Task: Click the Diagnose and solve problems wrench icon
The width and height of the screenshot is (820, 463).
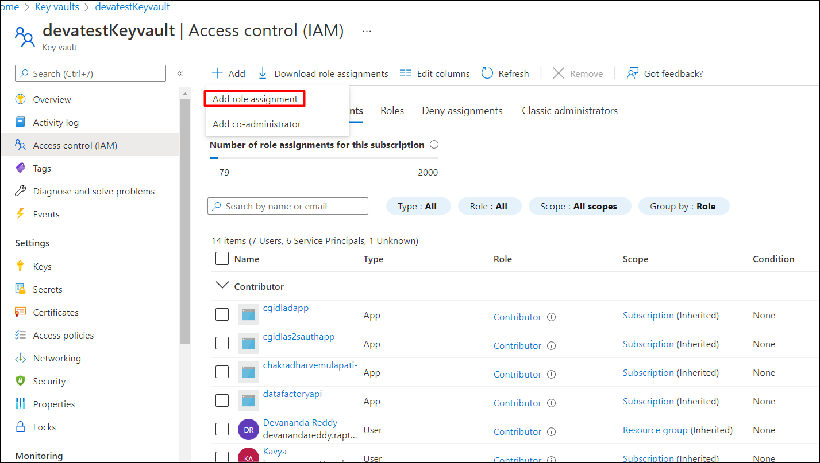Action: click(x=21, y=191)
